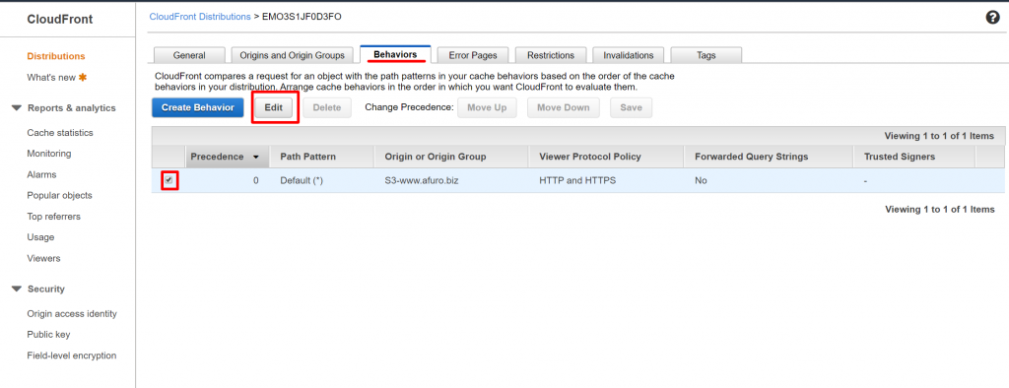View Top referrers report
This screenshot has width=1009, height=388.
pos(53,217)
